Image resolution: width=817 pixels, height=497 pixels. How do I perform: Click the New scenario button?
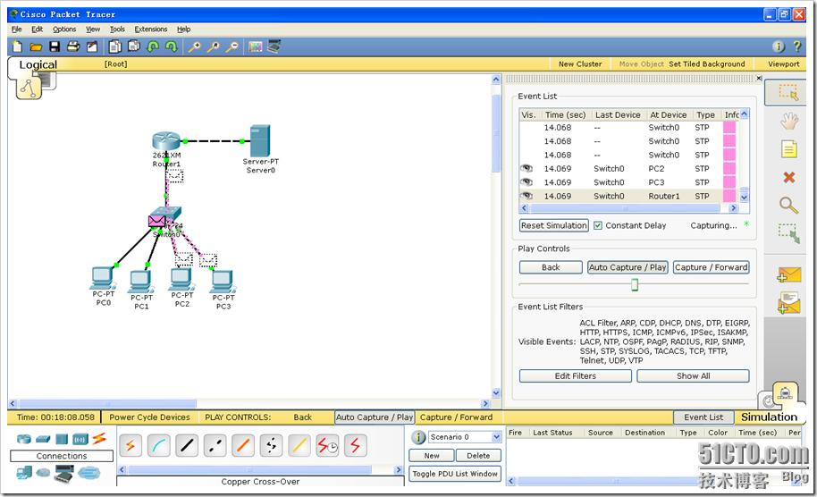point(432,455)
